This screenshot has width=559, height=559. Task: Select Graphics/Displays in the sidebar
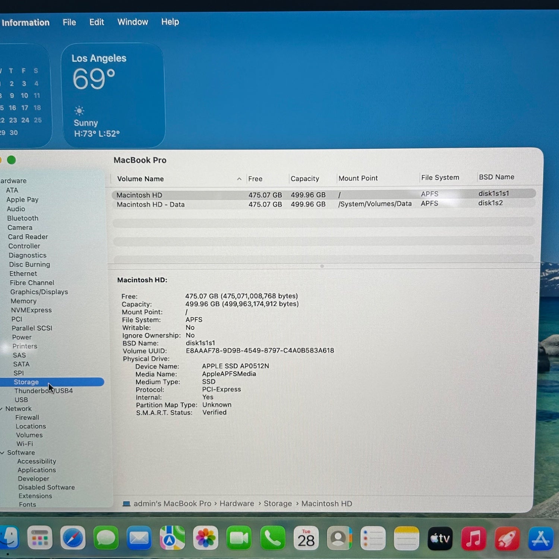tap(39, 292)
